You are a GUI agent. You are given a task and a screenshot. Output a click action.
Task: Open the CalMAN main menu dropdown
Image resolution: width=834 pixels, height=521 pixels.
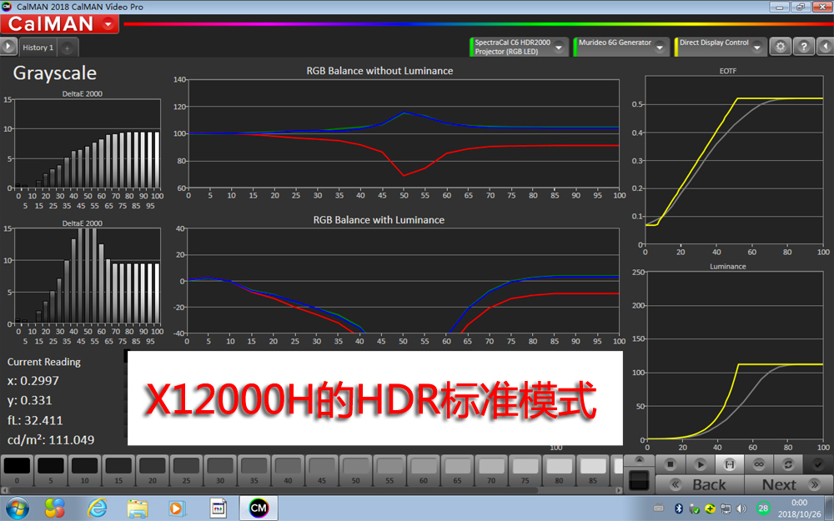tap(109, 24)
